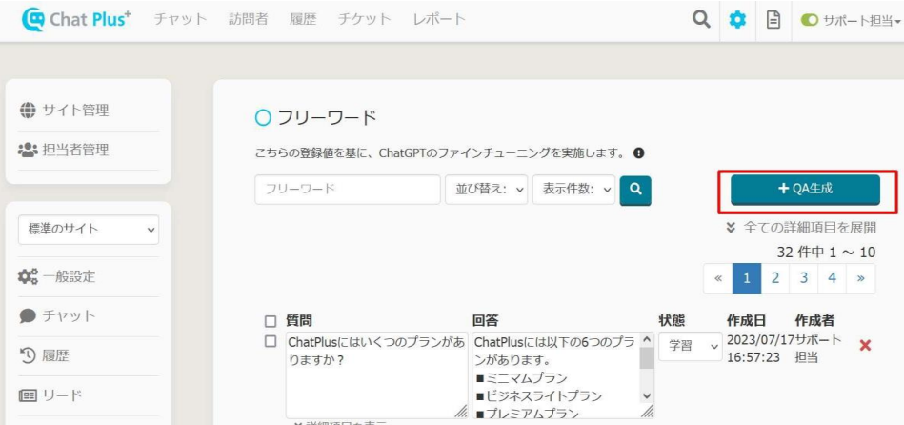Open the チケット menu in the top navigation
The image size is (904, 425).
(x=367, y=19)
